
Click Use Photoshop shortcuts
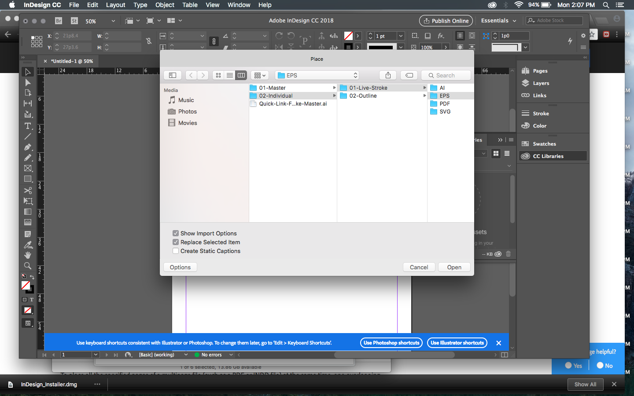391,343
